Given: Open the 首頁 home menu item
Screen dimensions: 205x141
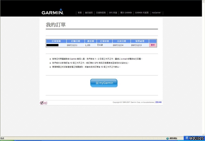Looking at the screenshot, I should pyautogui.click(x=80, y=13).
